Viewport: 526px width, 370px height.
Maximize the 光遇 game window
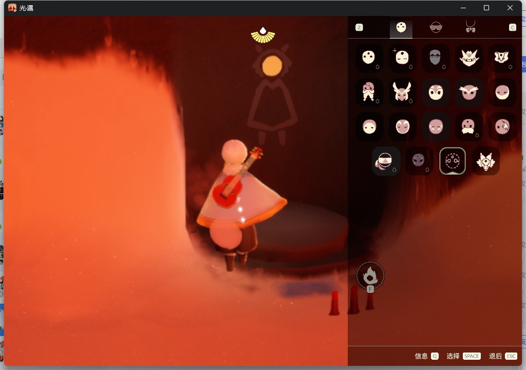pyautogui.click(x=486, y=8)
